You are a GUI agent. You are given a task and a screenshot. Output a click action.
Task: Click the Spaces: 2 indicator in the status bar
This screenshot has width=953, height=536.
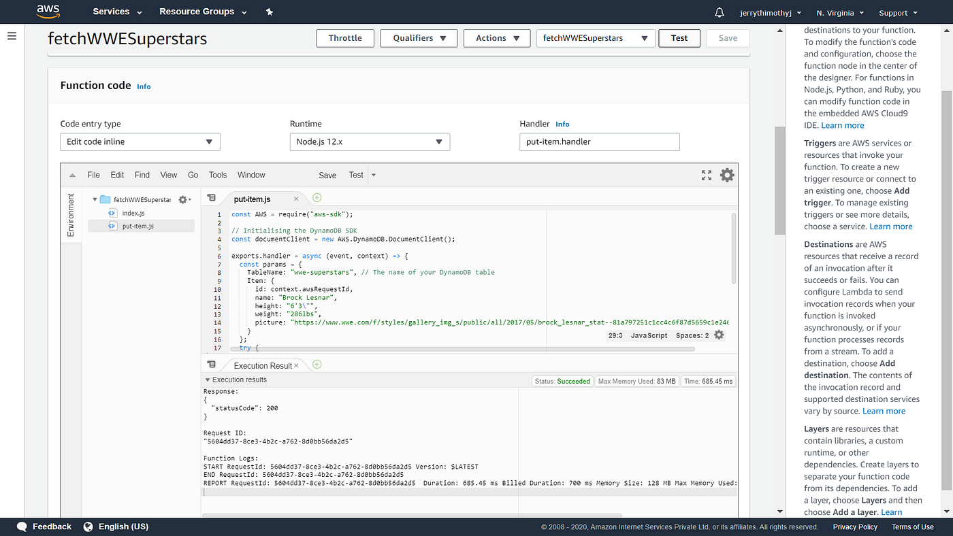tap(693, 335)
